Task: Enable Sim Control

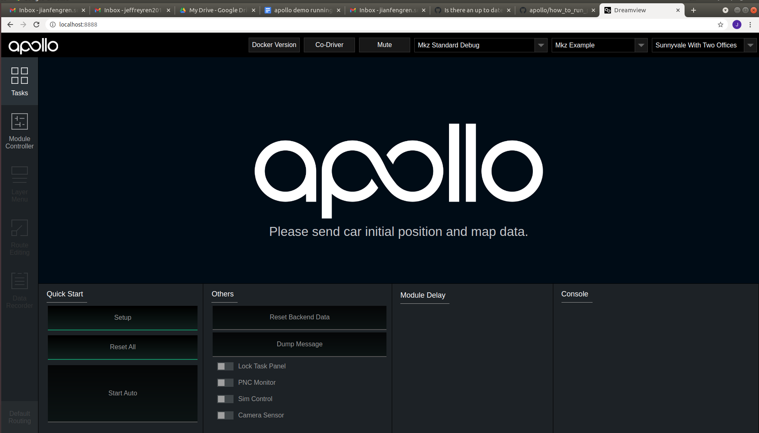Action: point(225,399)
